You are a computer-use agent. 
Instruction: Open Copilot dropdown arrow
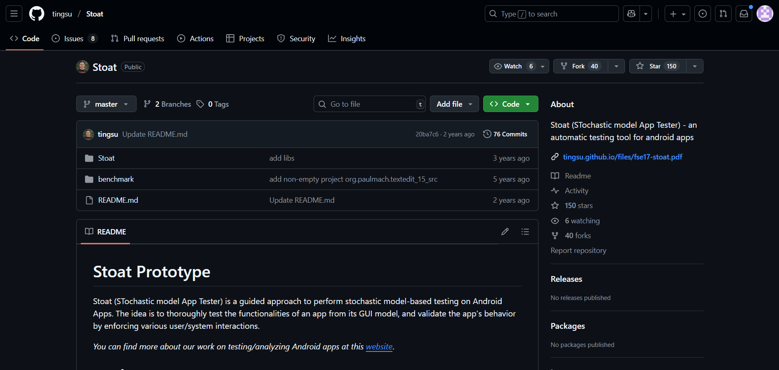(646, 14)
